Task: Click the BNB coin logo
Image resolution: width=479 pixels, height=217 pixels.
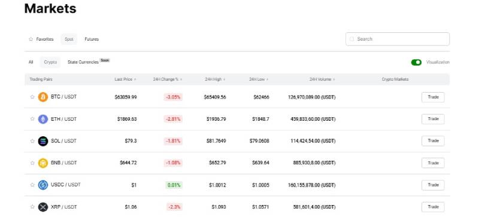Action: [43, 163]
